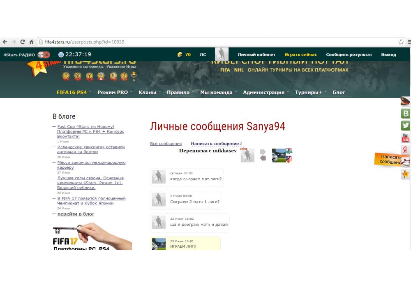Image resolution: width=411 pixels, height=288 pixels.
Task: Open the Турниры+ menu
Action: (x=308, y=92)
